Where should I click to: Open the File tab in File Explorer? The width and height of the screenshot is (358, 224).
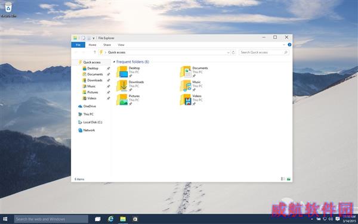coord(78,45)
